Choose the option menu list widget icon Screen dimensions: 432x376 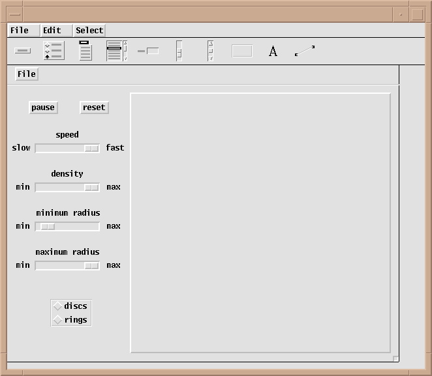[x=85, y=51]
